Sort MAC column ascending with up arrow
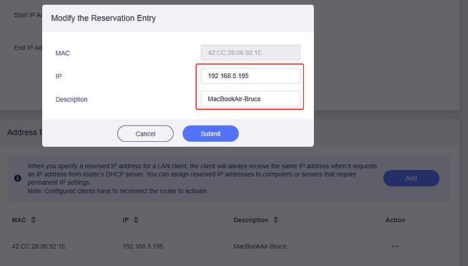 point(33,218)
